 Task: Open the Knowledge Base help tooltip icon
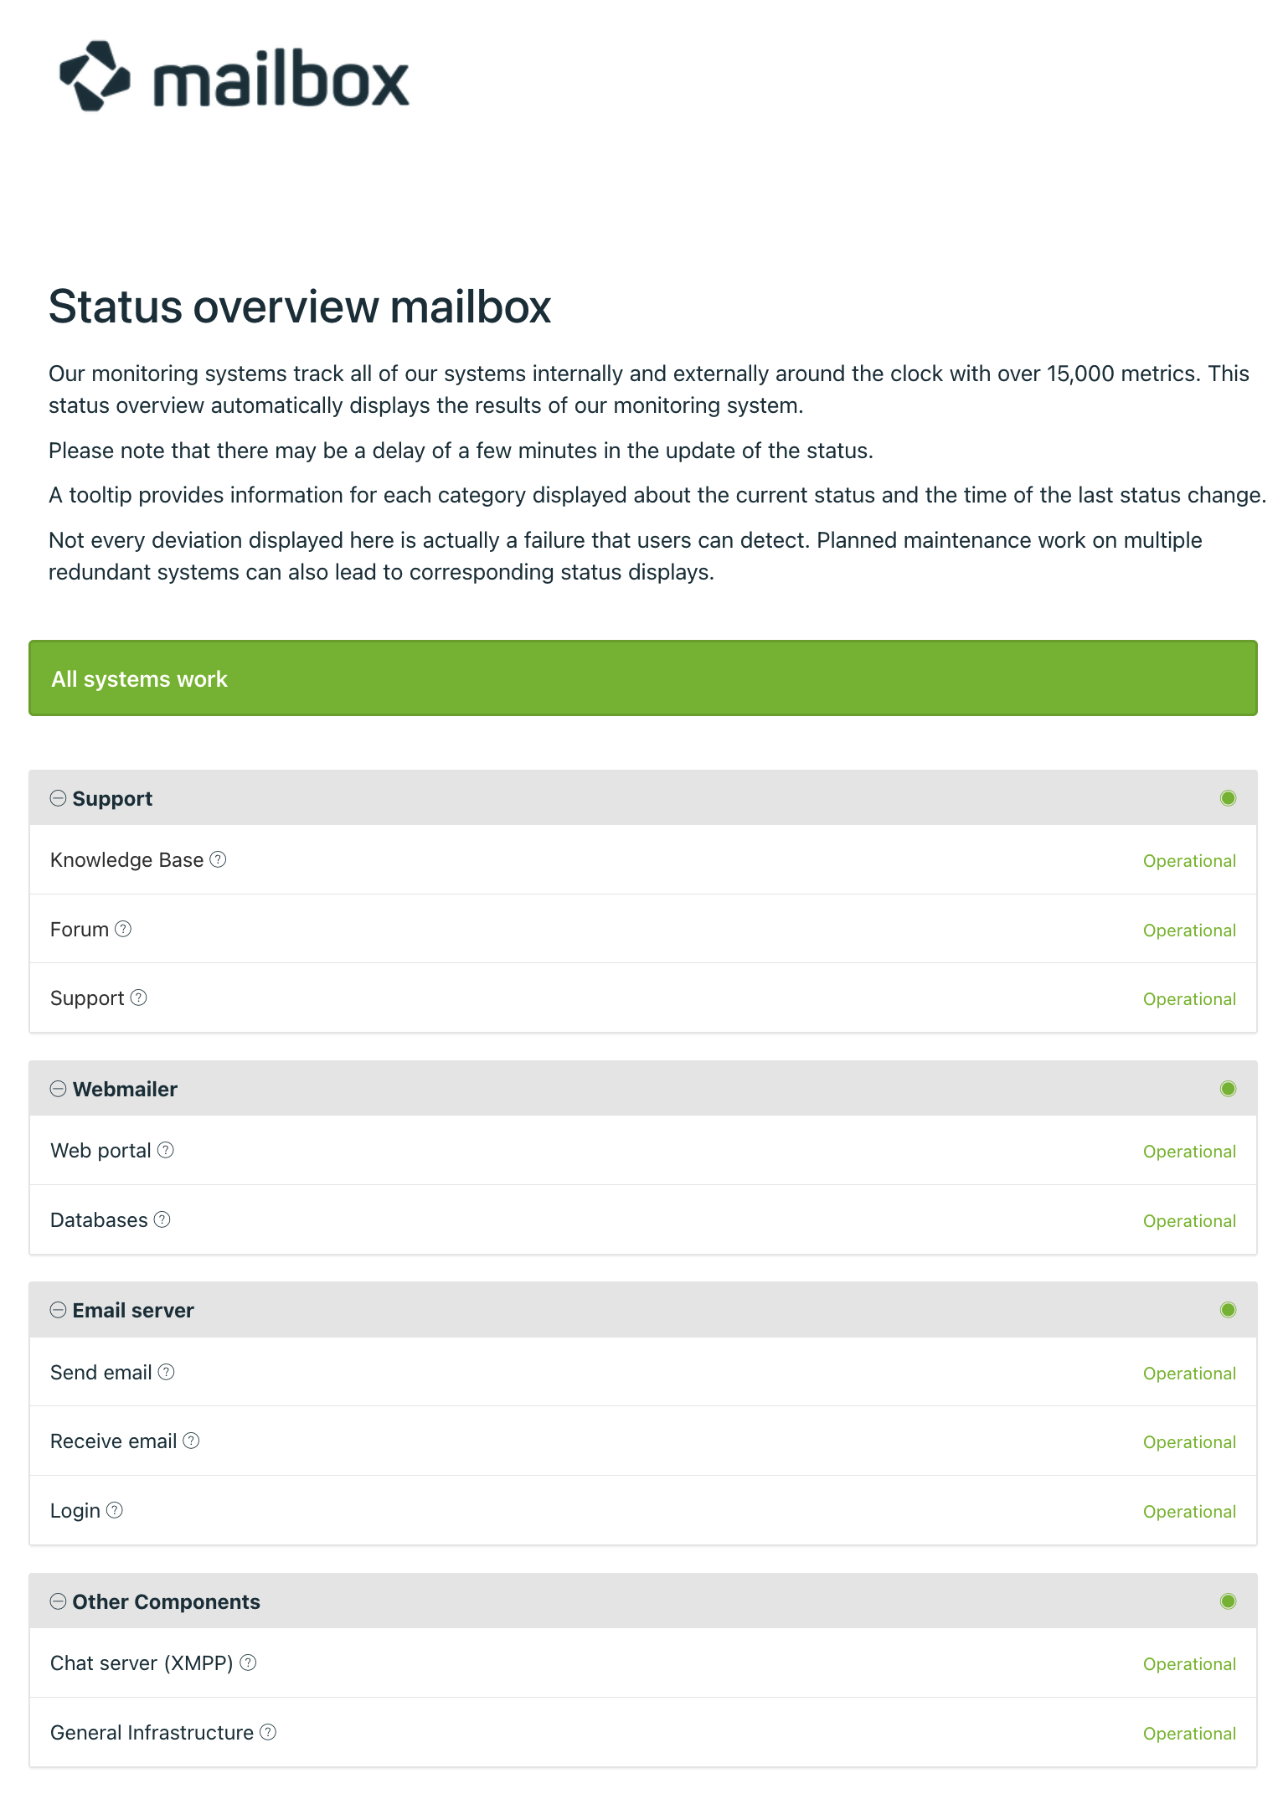(x=218, y=859)
